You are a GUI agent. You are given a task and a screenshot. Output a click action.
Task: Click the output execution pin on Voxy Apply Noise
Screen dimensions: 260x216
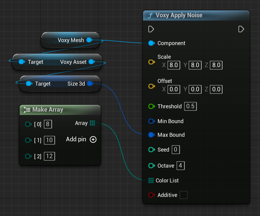[241, 29]
